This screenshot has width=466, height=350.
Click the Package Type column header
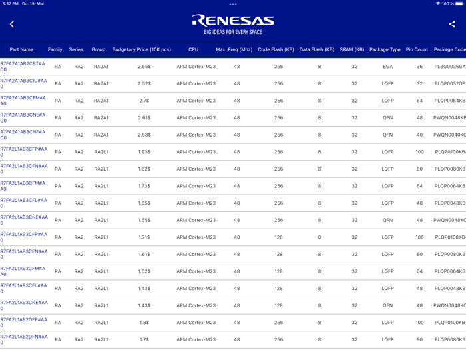tap(385, 49)
